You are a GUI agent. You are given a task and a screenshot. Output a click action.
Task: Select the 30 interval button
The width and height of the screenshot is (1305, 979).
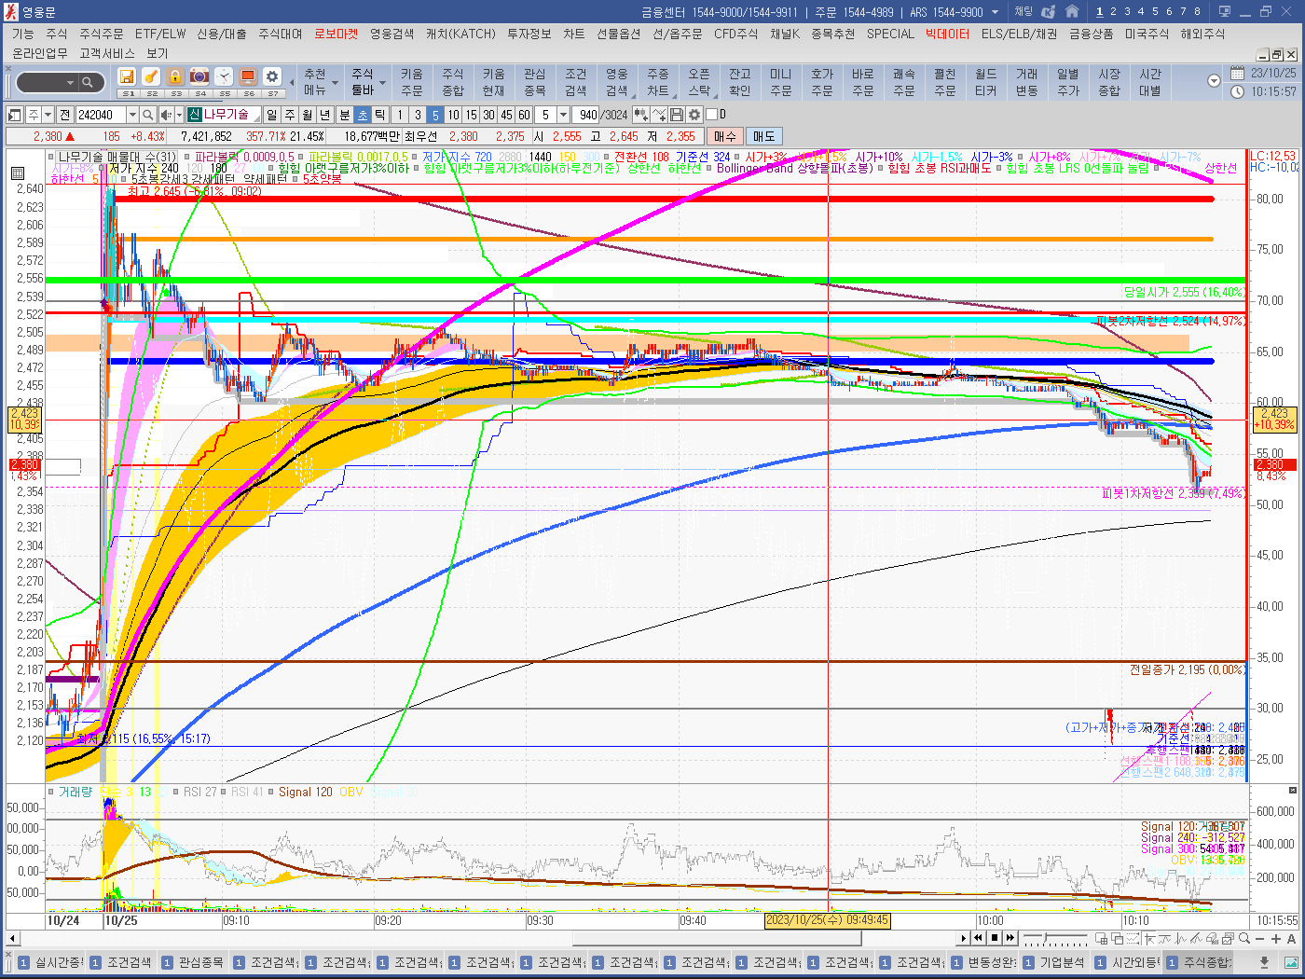click(488, 115)
